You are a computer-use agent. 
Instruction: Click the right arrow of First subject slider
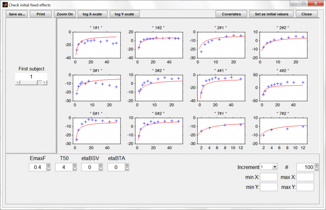coord(45,82)
